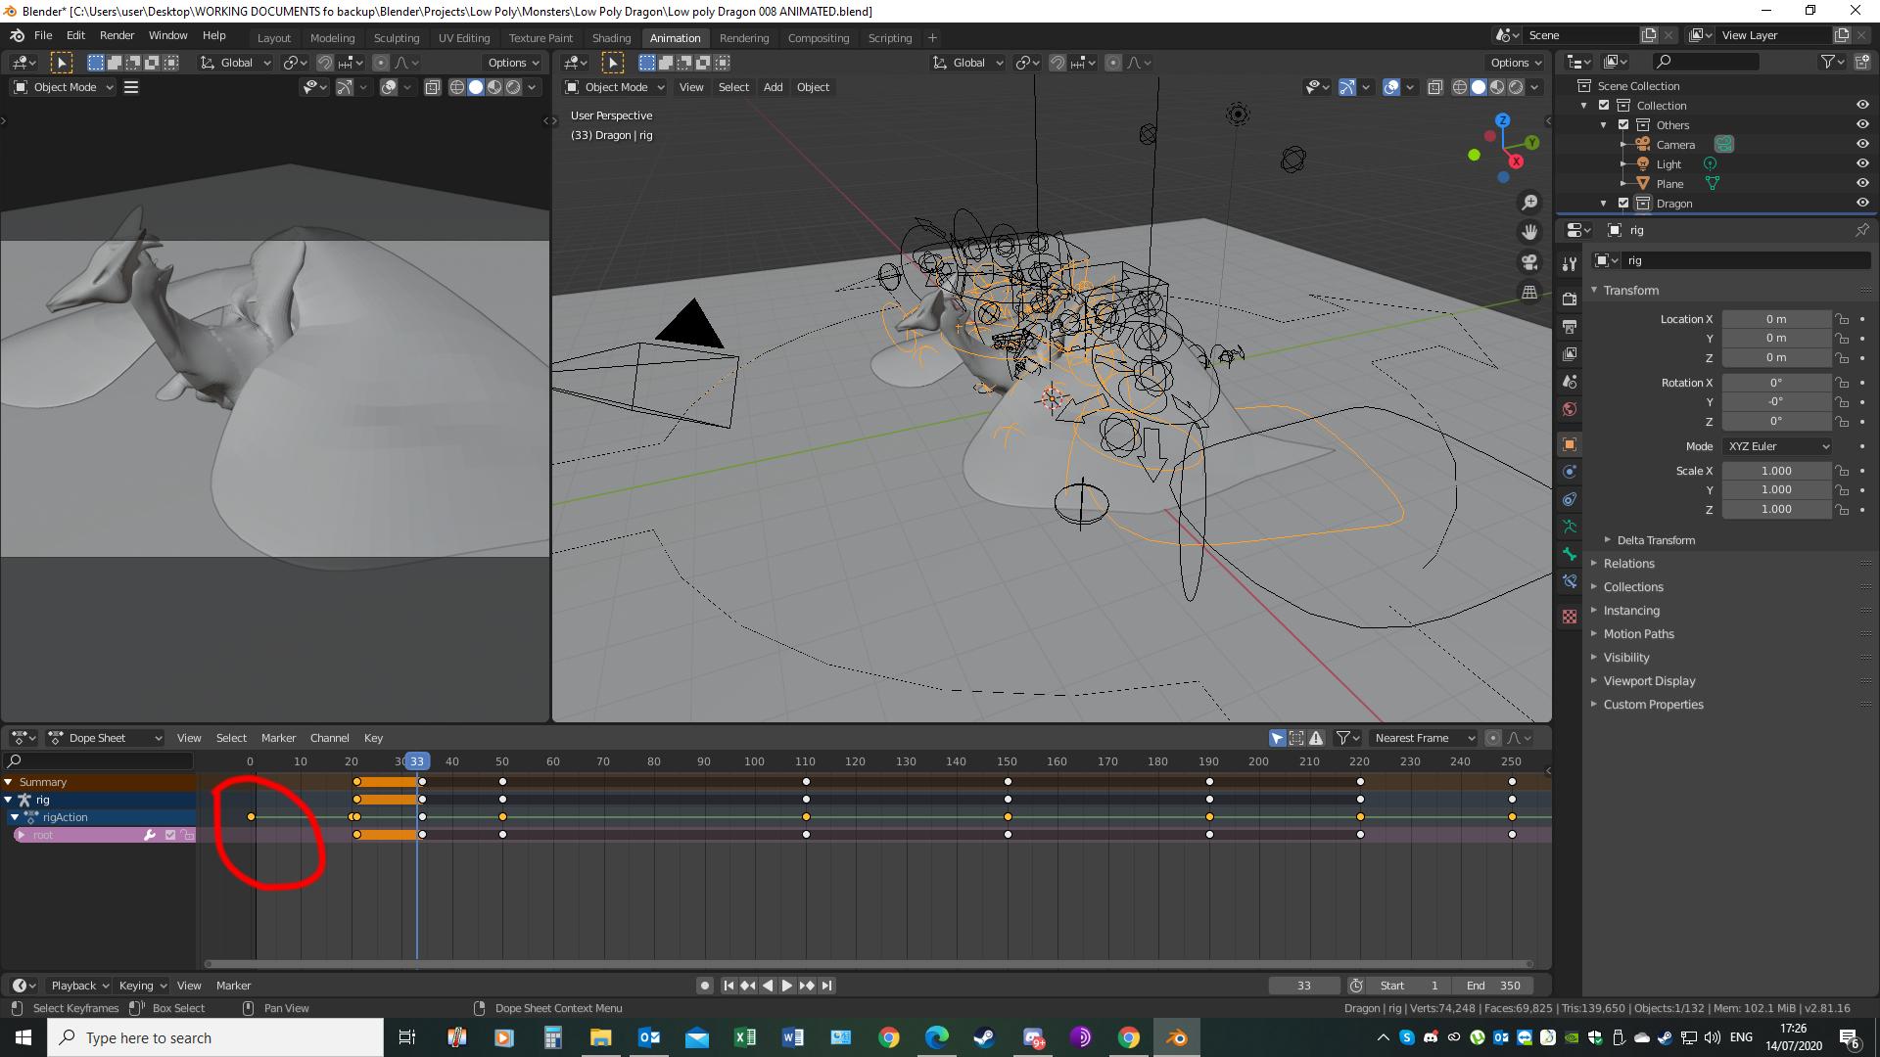
Task: Open the Output properties tab
Action: (x=1570, y=326)
